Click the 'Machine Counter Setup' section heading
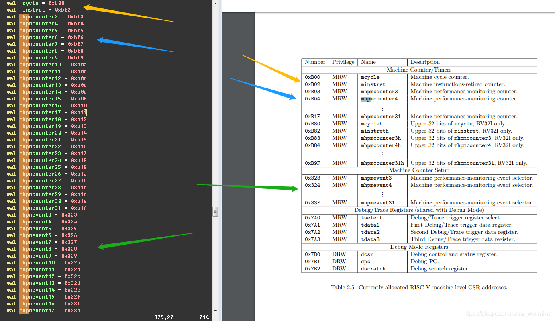This screenshot has height=321, width=555. [419, 170]
